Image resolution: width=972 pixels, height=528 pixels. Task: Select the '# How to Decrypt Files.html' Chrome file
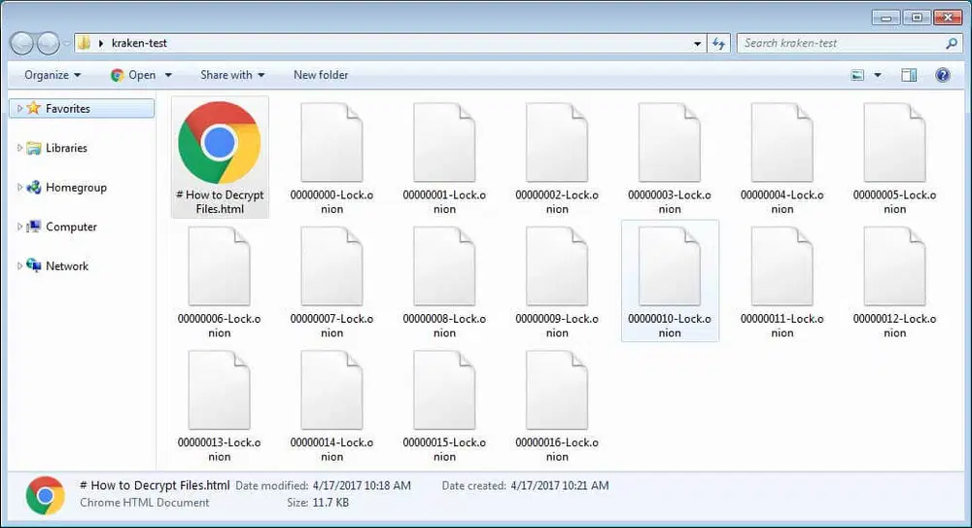tap(220, 158)
